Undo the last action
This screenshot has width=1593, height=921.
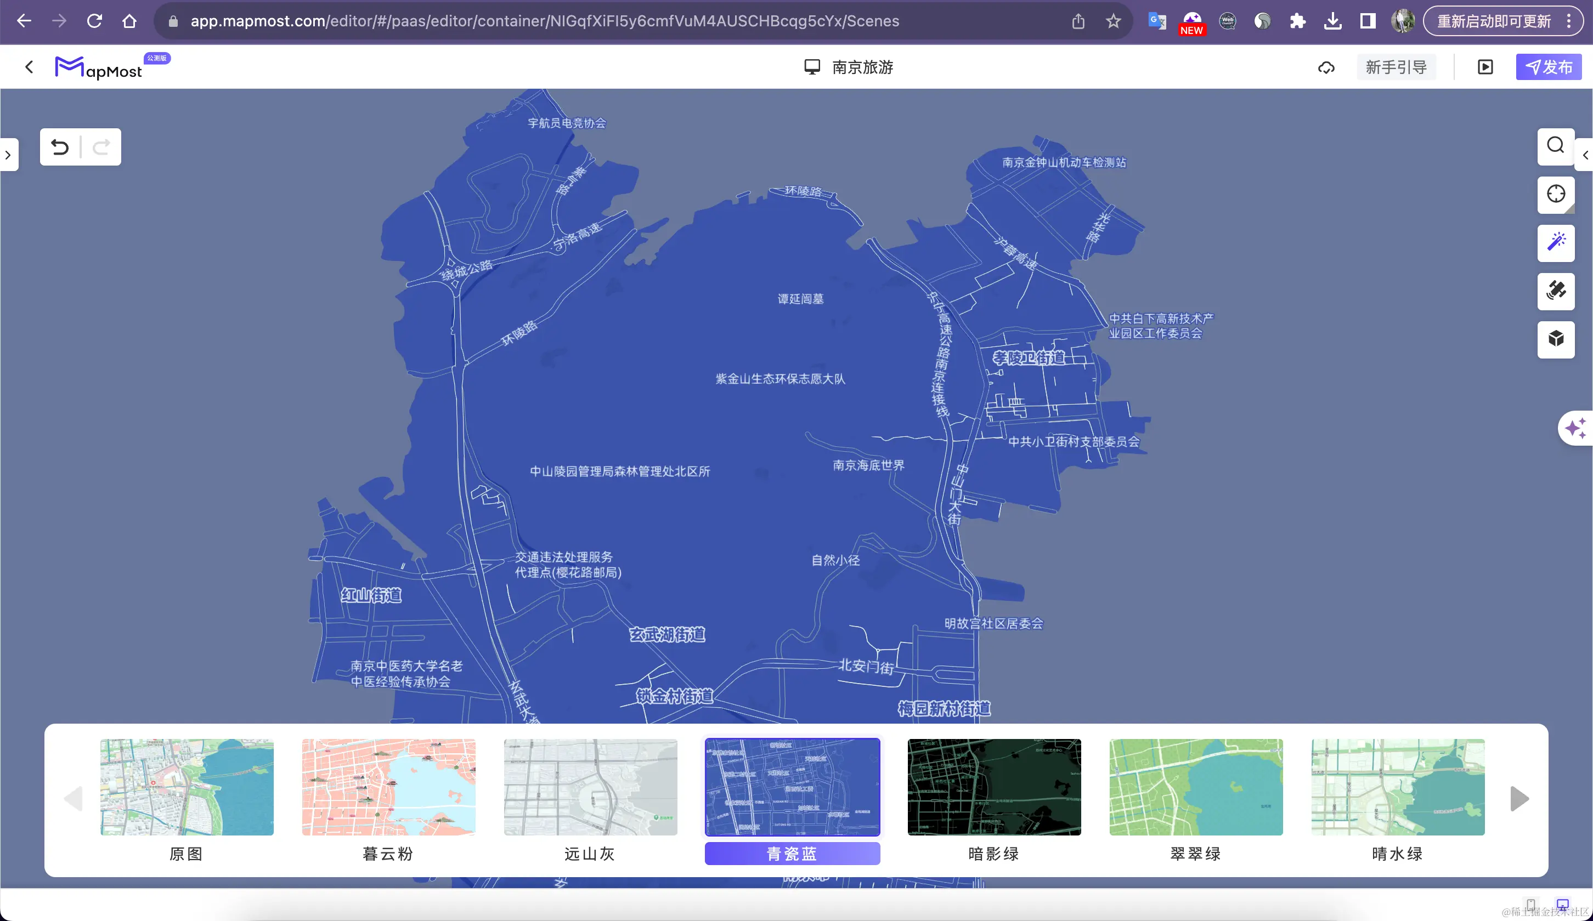(60, 147)
